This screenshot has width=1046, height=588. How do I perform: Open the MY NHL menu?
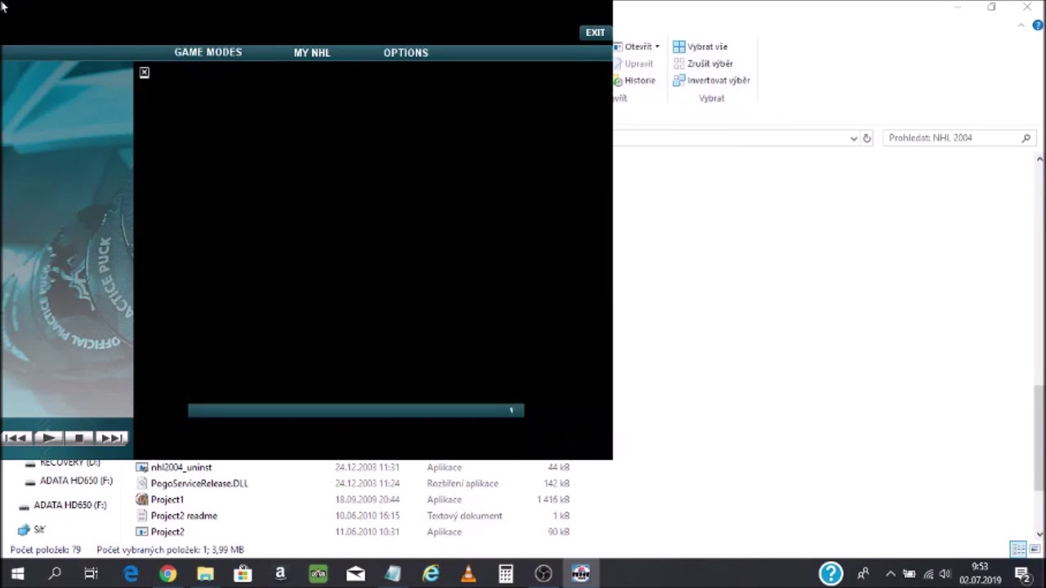coord(312,52)
